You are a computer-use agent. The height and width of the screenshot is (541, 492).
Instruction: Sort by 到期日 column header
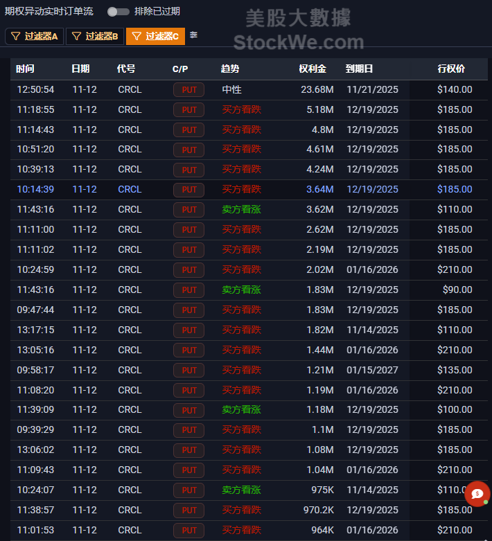point(359,69)
